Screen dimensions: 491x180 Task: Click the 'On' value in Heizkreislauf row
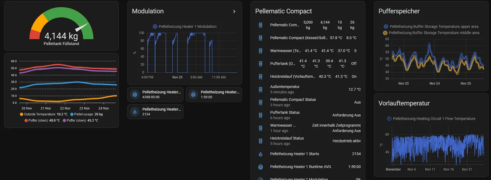(x=354, y=76)
